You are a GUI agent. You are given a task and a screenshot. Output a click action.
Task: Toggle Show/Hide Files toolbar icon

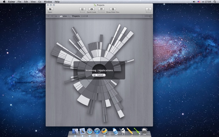113,9
